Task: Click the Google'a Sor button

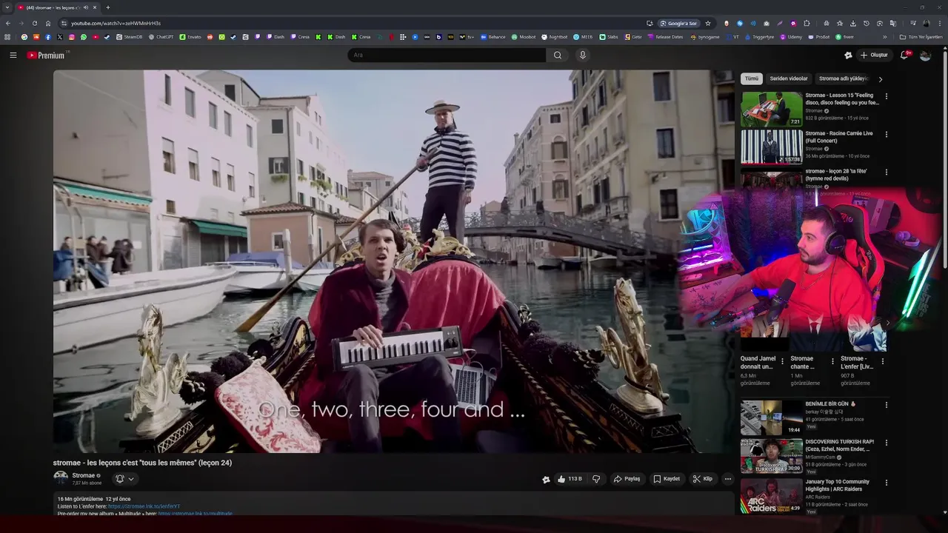Action: 678,23
